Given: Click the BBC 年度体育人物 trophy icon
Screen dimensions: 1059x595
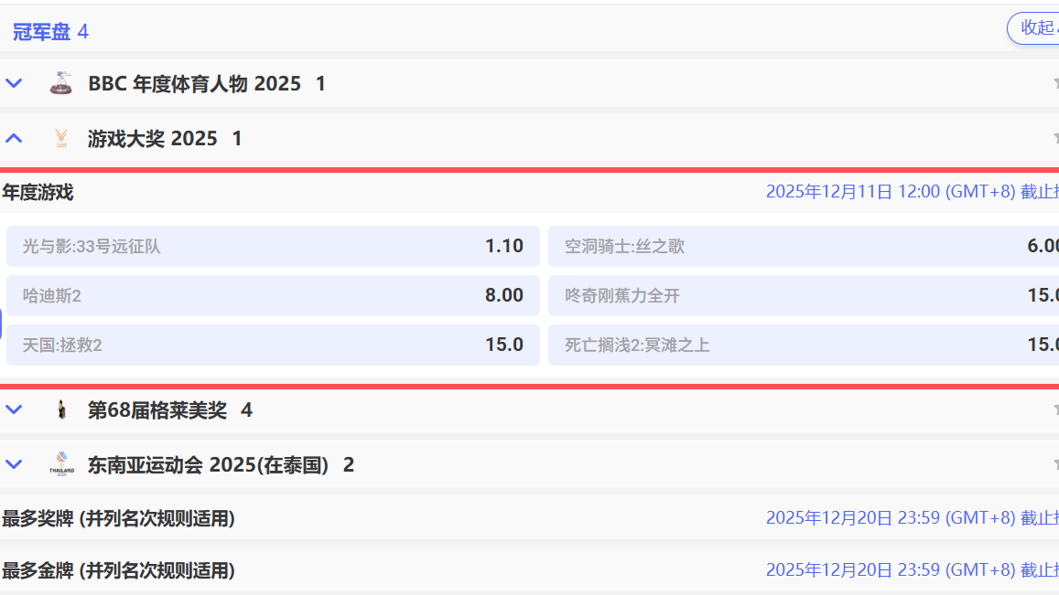Looking at the screenshot, I should (61, 82).
